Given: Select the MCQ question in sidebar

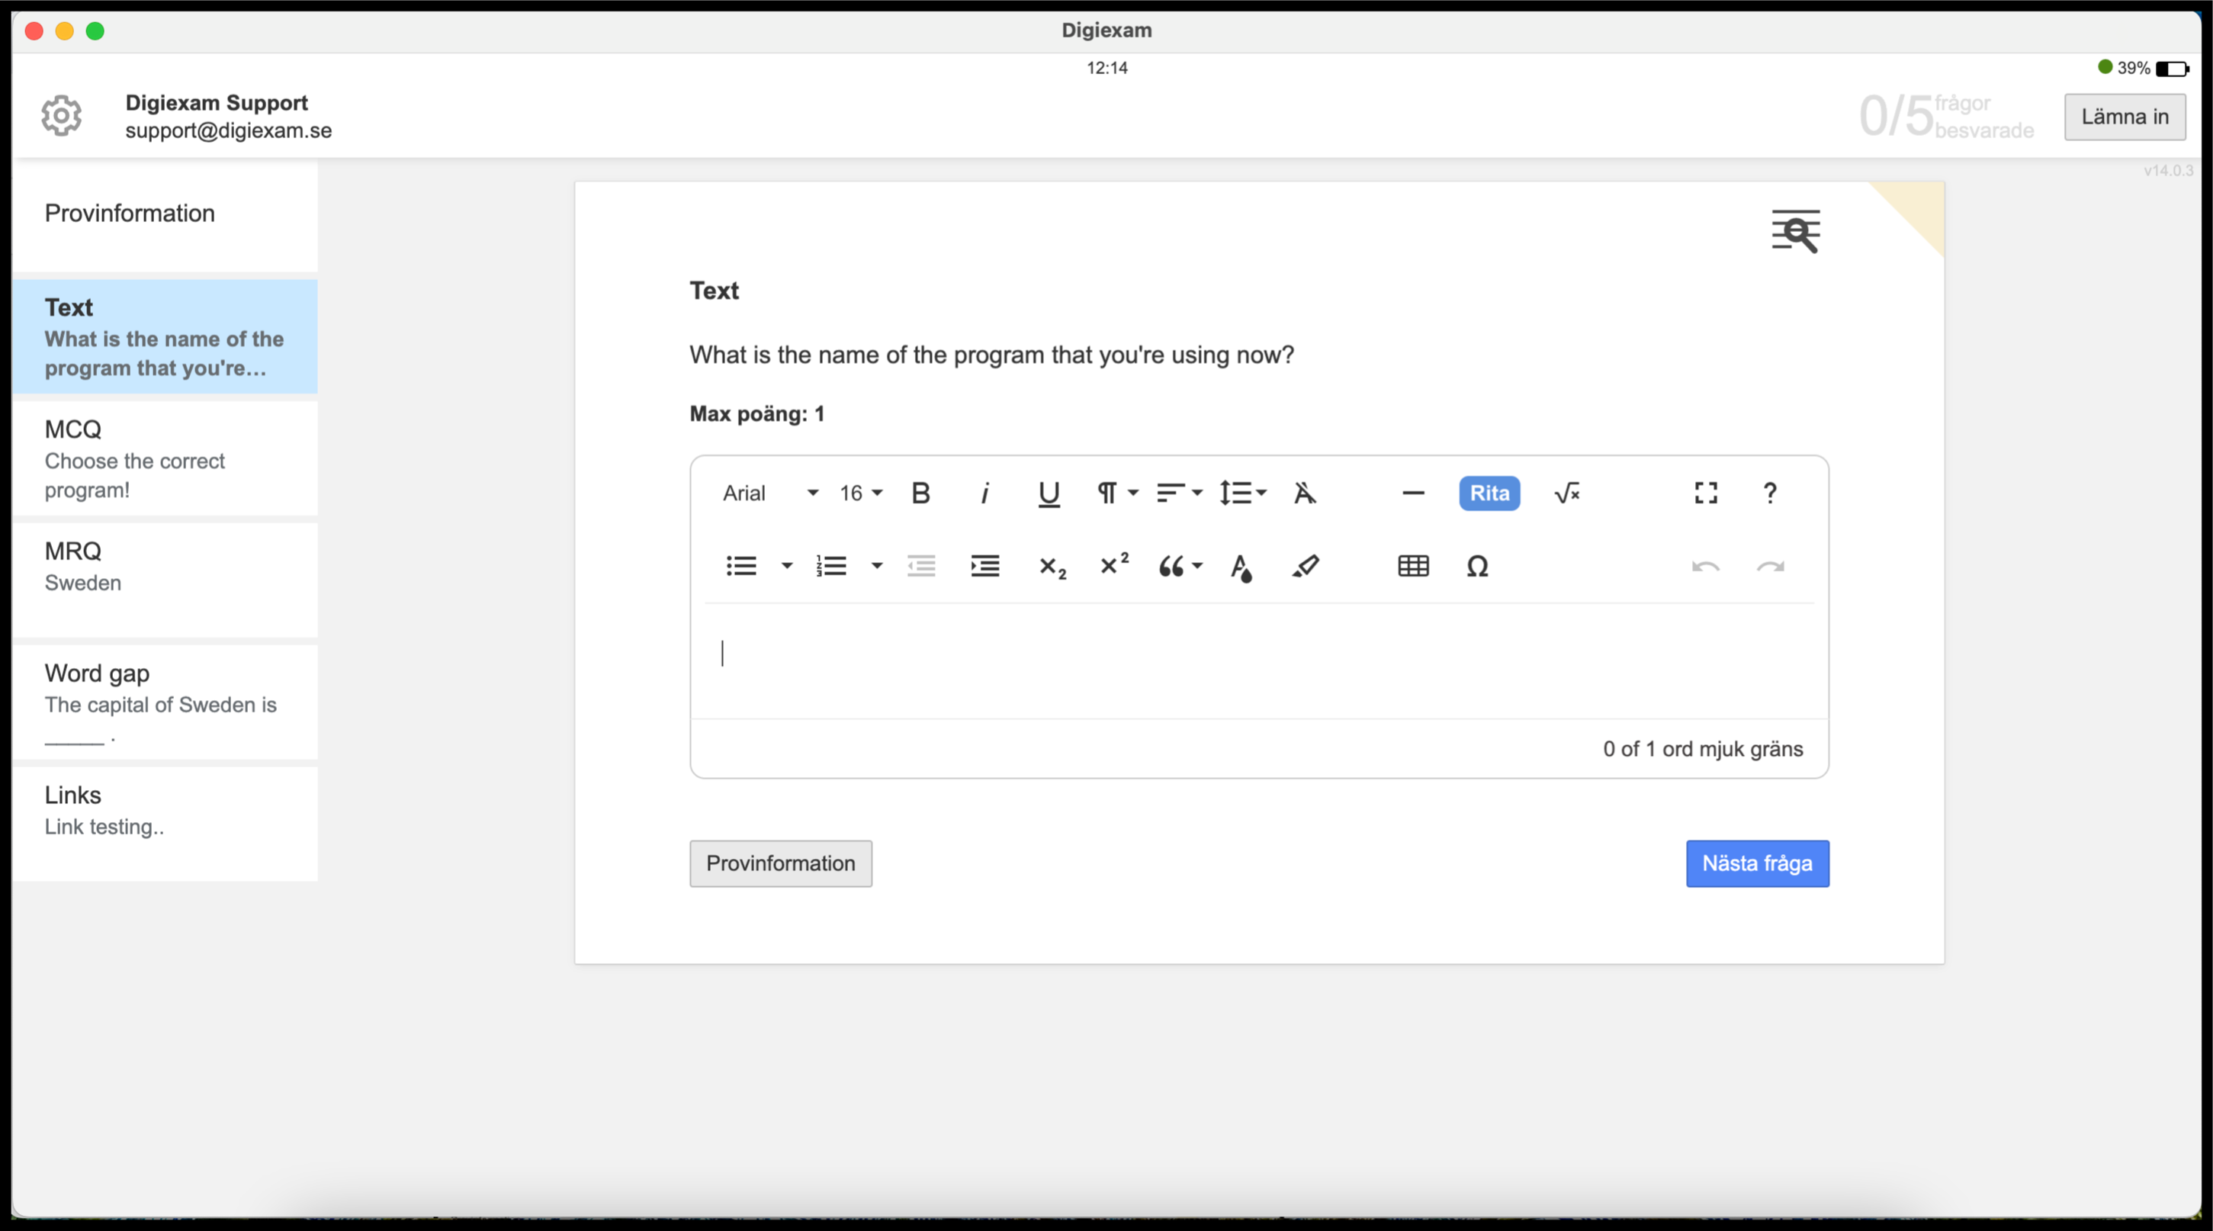Looking at the screenshot, I should click(x=165, y=458).
